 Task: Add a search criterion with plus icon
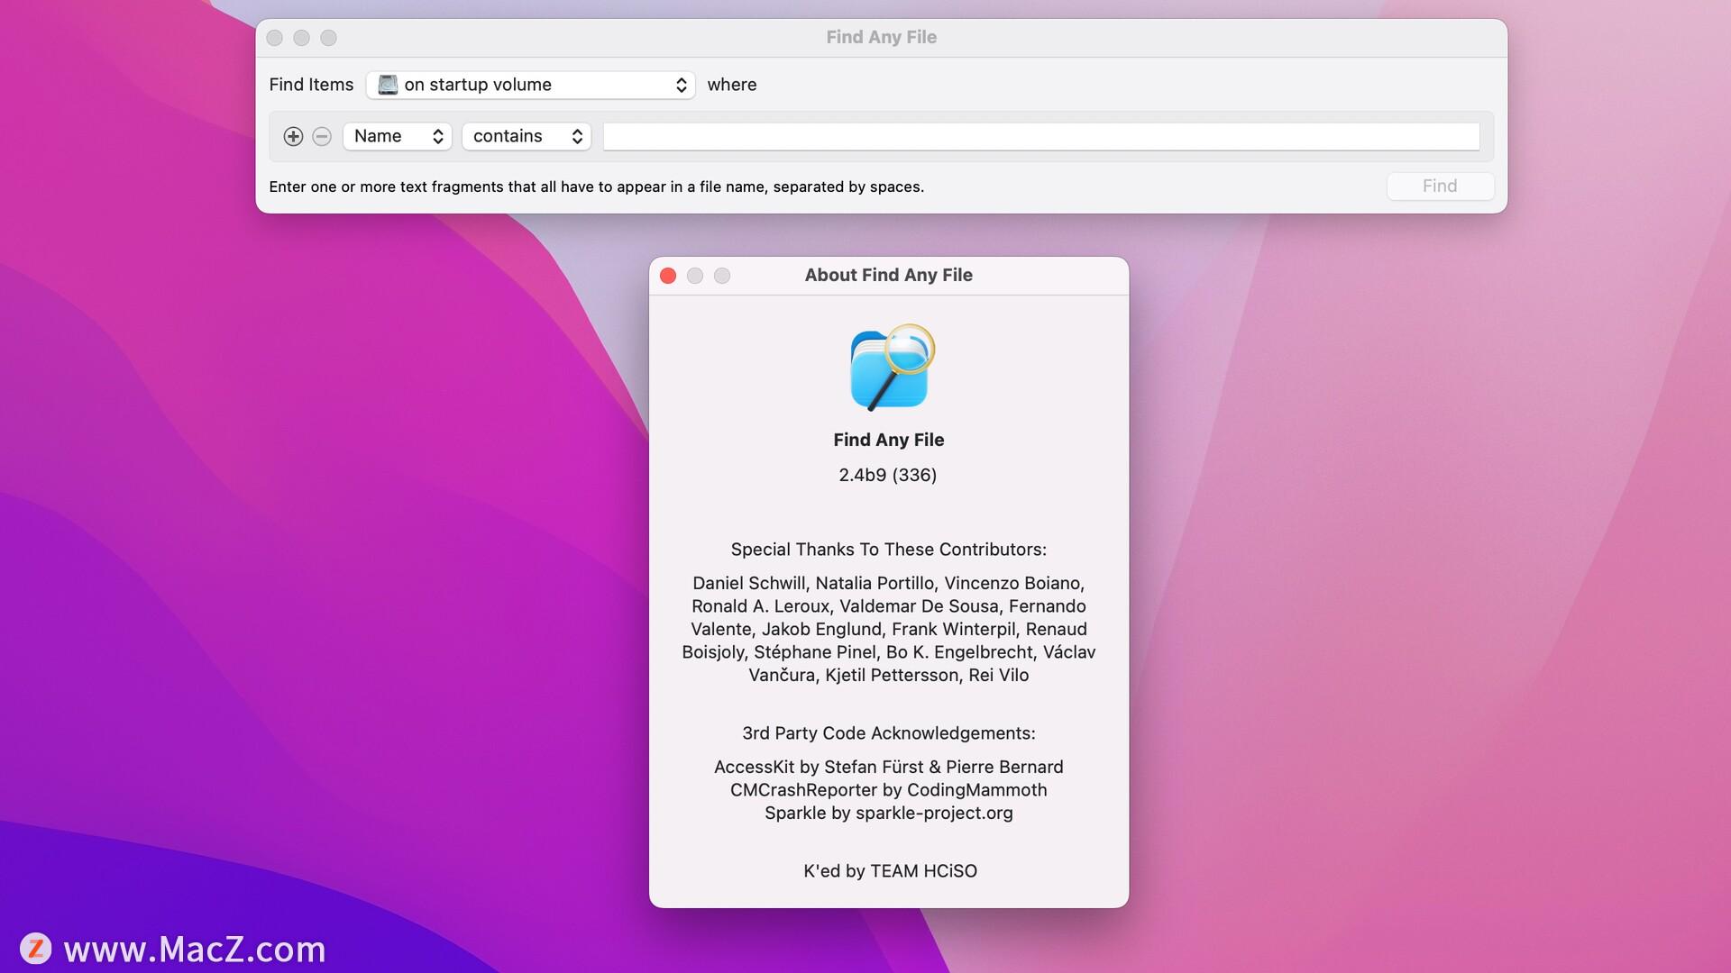pos(293,136)
